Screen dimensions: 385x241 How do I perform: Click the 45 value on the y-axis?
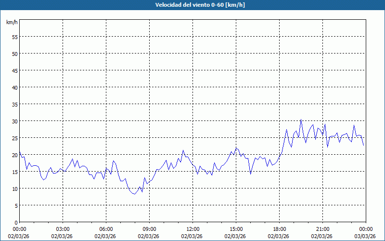coord(14,70)
